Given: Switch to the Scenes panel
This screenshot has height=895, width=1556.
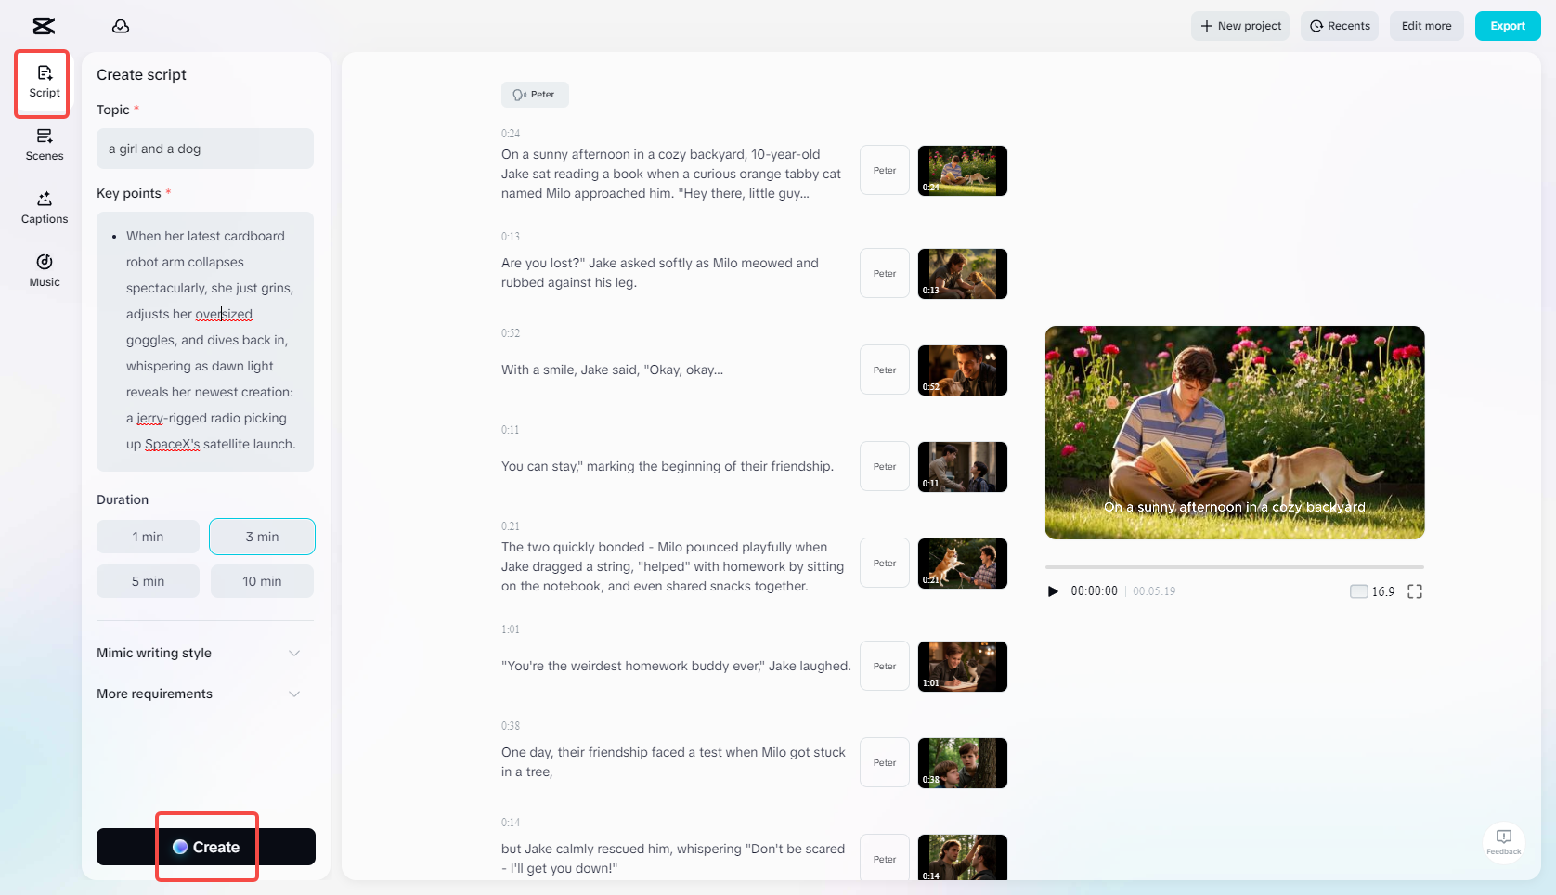Looking at the screenshot, I should [x=43, y=145].
